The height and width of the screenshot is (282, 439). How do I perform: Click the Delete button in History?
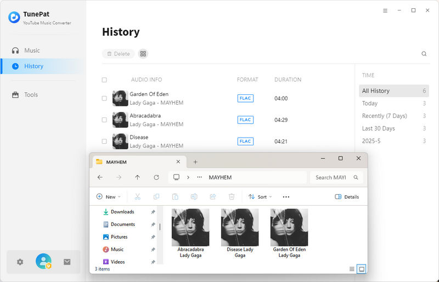click(119, 54)
